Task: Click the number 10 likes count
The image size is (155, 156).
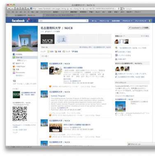Action: [14, 81]
